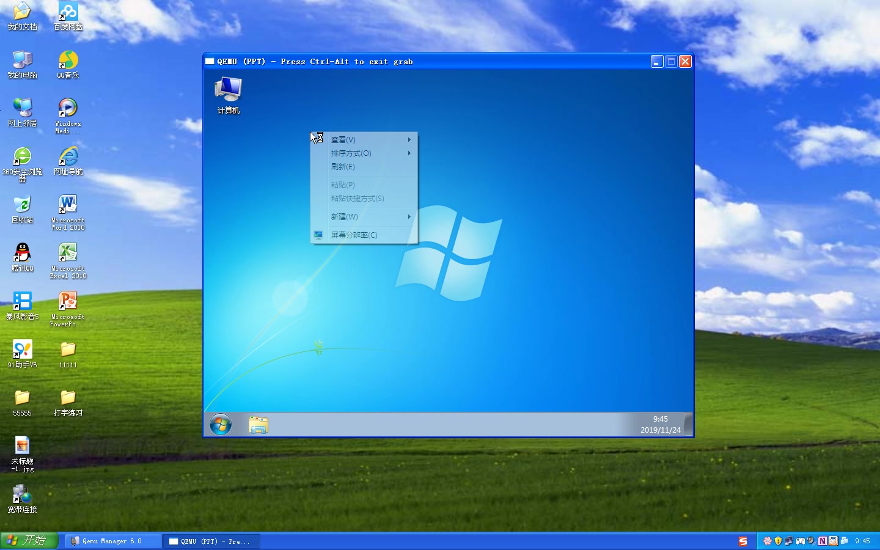Select the 宽带连接 desktop icon

[x=22, y=499]
